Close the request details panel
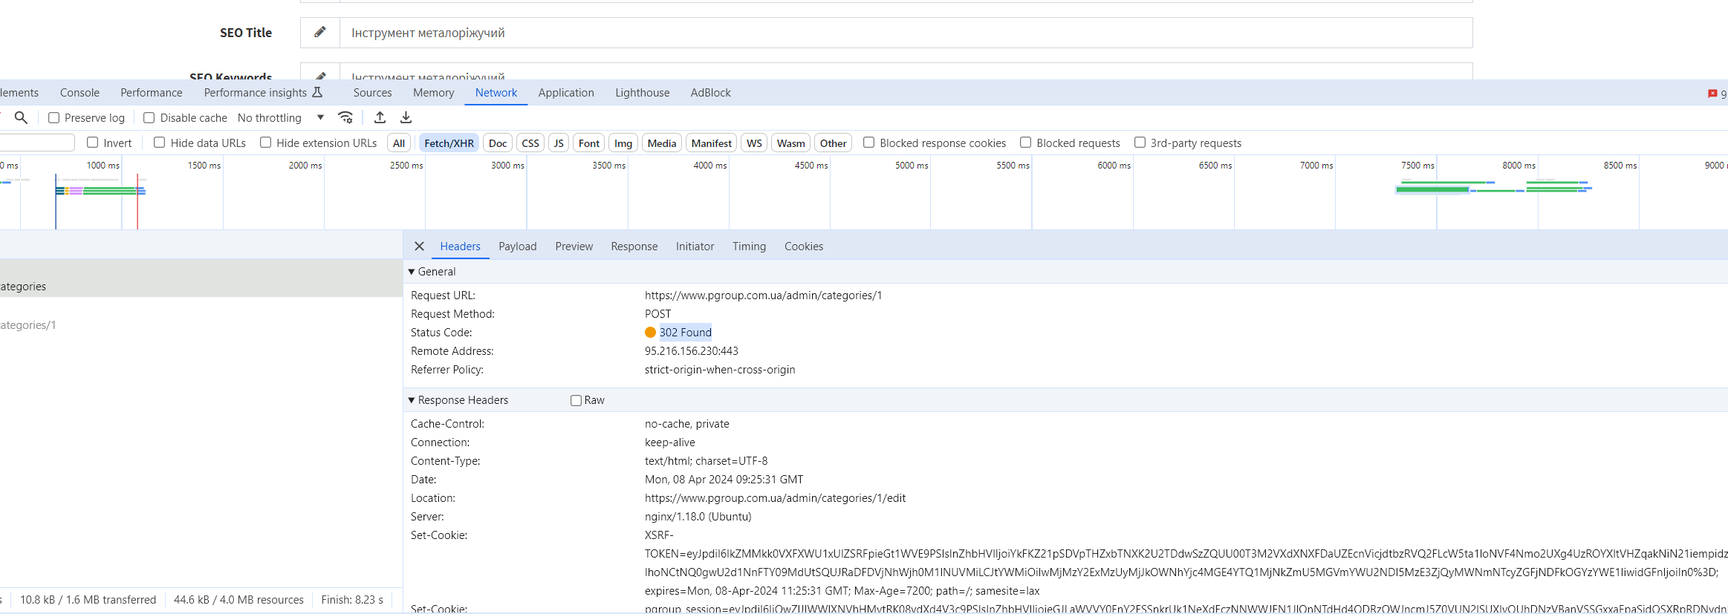The height and width of the screenshot is (614, 1728). pos(419,246)
